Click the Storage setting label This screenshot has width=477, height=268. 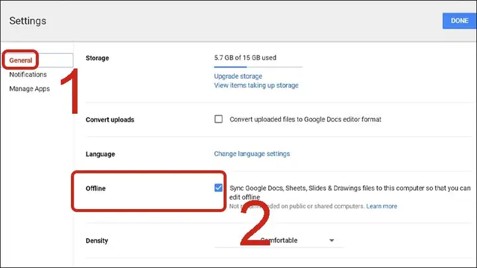(97, 58)
